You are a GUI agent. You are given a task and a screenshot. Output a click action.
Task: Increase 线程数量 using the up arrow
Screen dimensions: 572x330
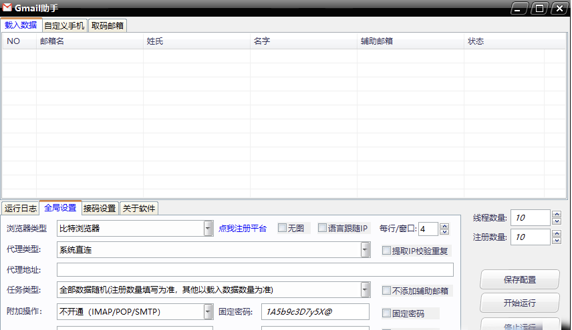click(x=557, y=214)
